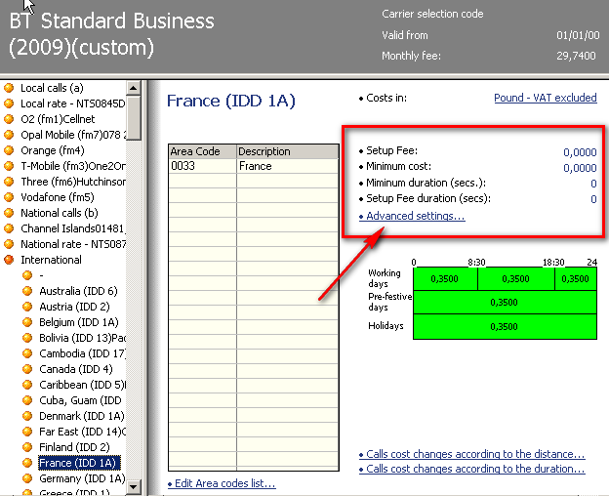Click the bullet icon beside Denmark (IDD 1A)
Screen dimensions: 609x496
28,416
